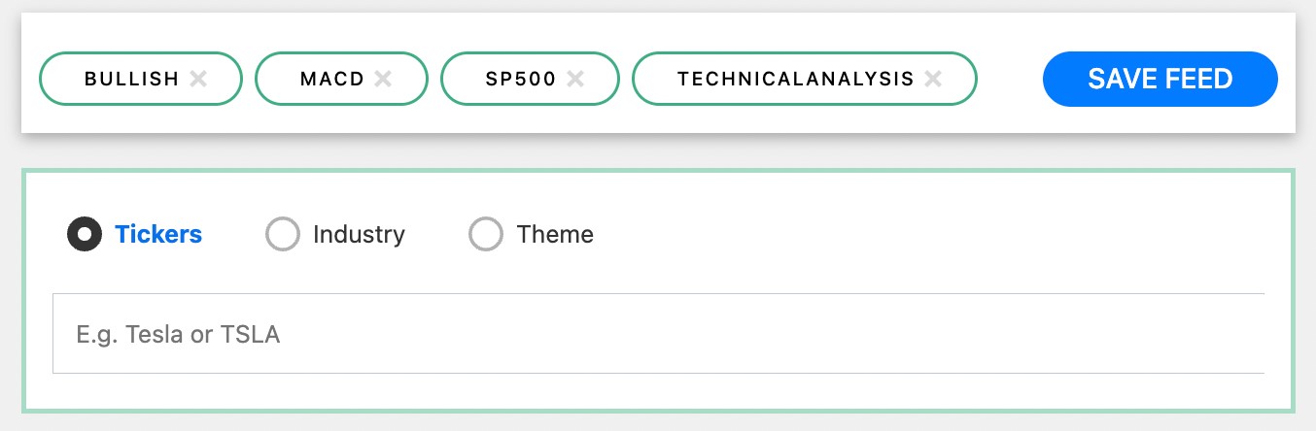
Task: Click the empty circle beside Industry
Action: pyautogui.click(x=283, y=234)
